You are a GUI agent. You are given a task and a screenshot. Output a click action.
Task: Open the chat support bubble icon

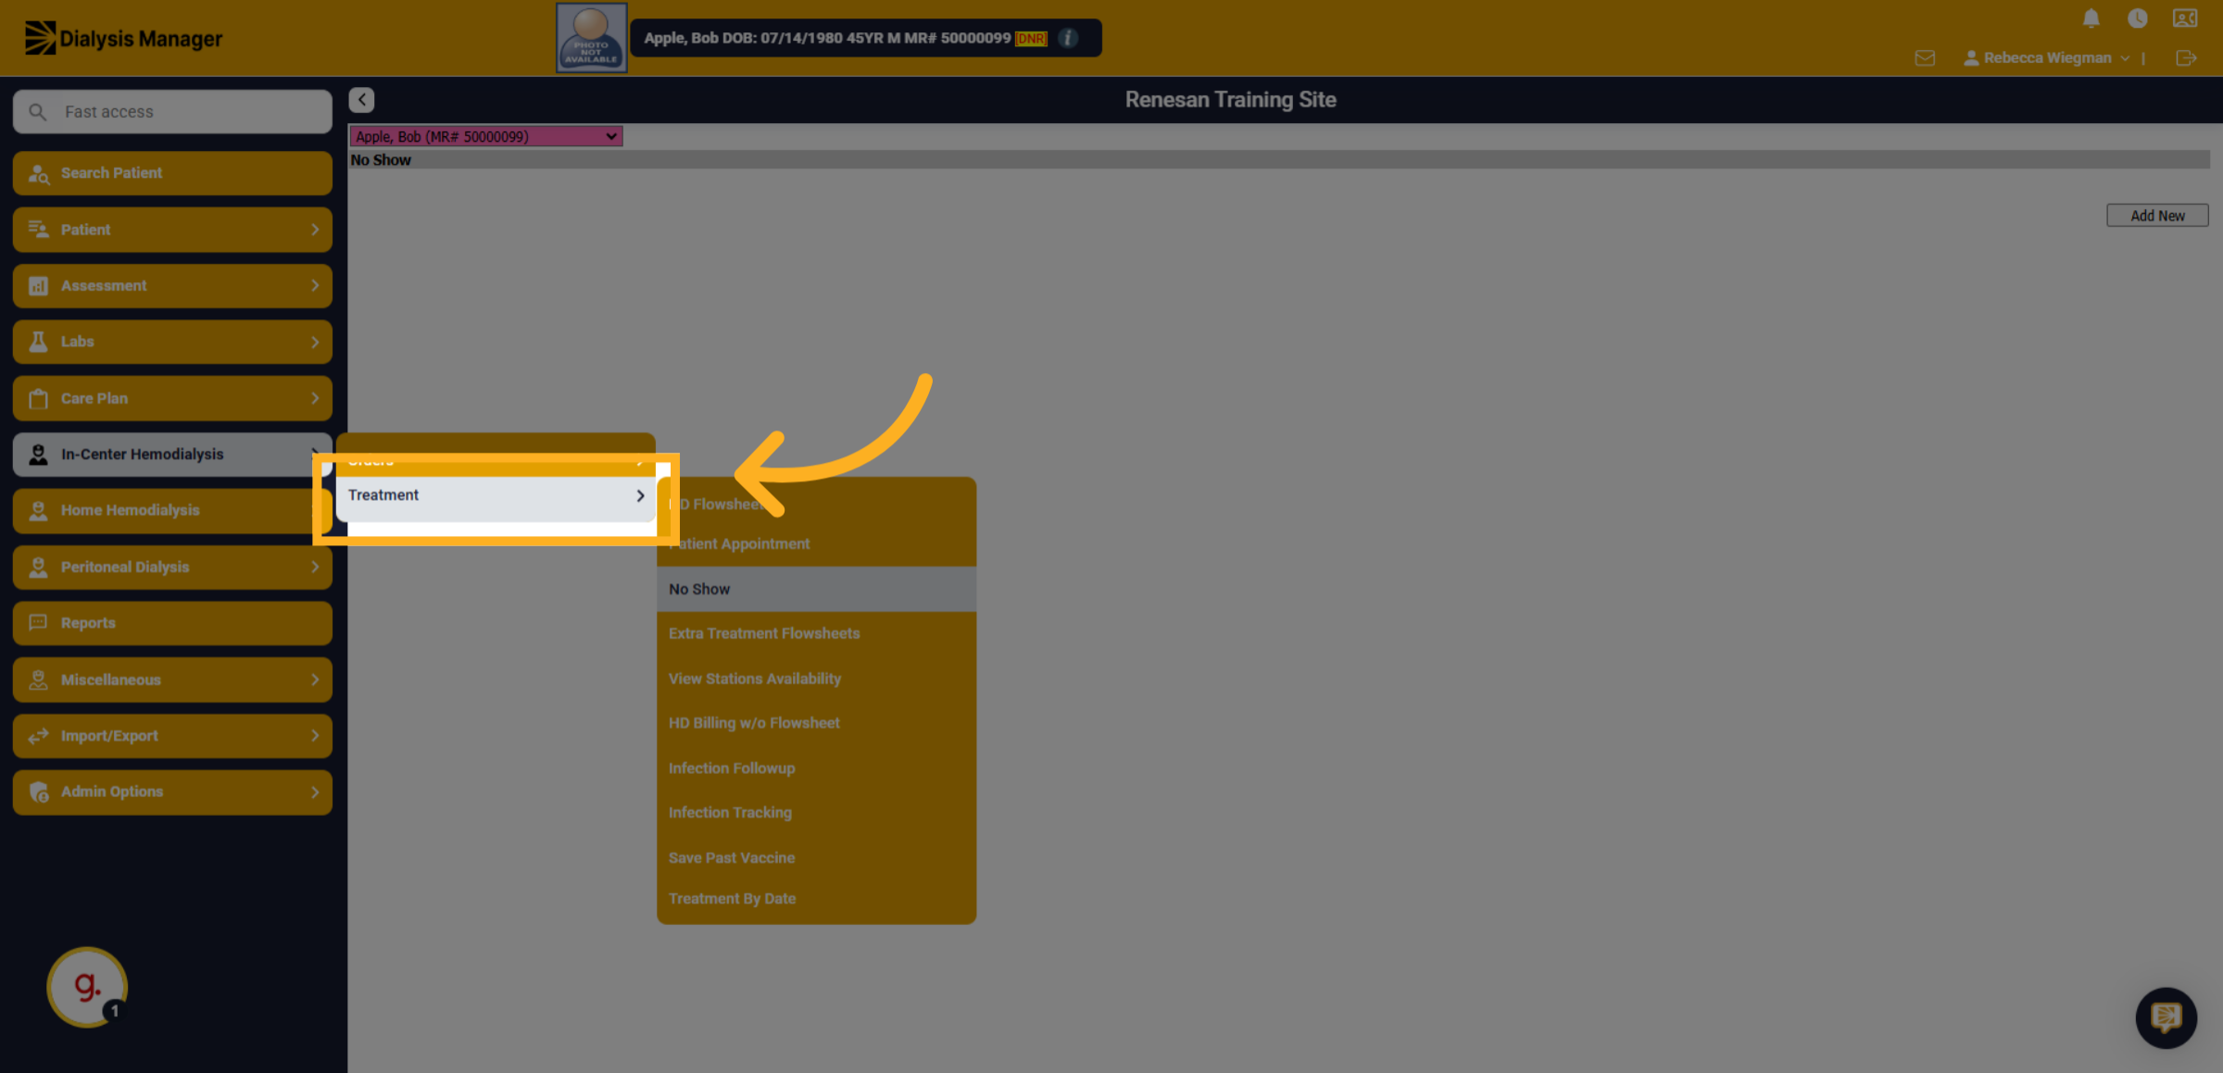pos(2166,1017)
